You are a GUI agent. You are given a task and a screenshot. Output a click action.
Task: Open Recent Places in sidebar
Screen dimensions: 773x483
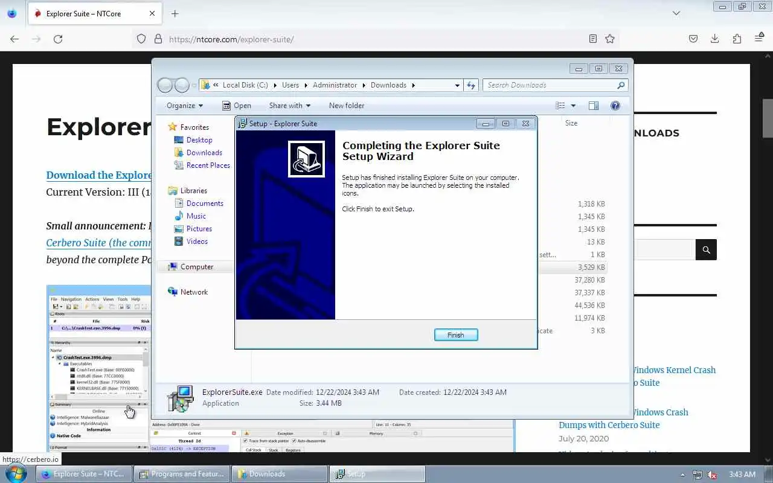(208, 165)
